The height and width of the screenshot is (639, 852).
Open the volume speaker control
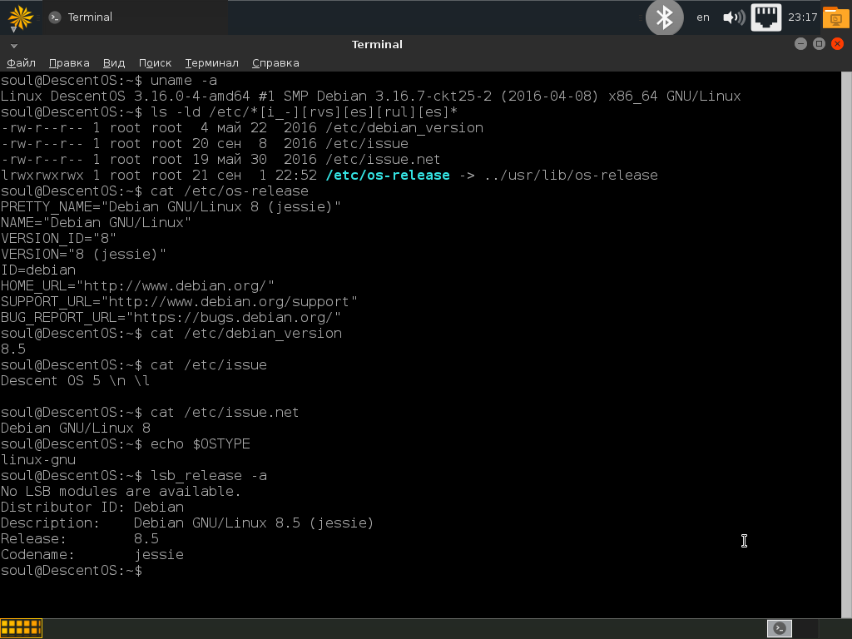734,17
